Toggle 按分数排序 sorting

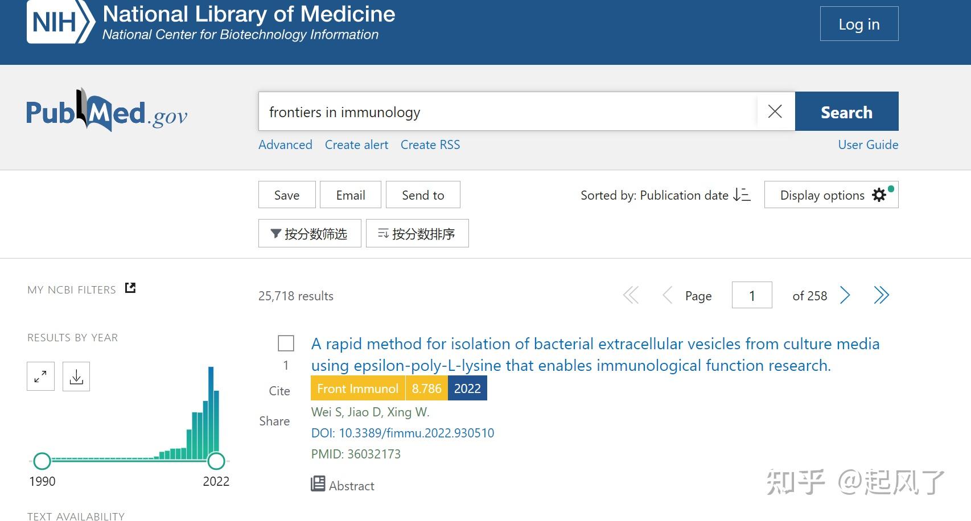point(417,233)
